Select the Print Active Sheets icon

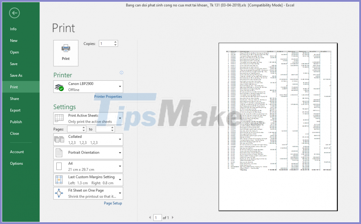[59, 119]
